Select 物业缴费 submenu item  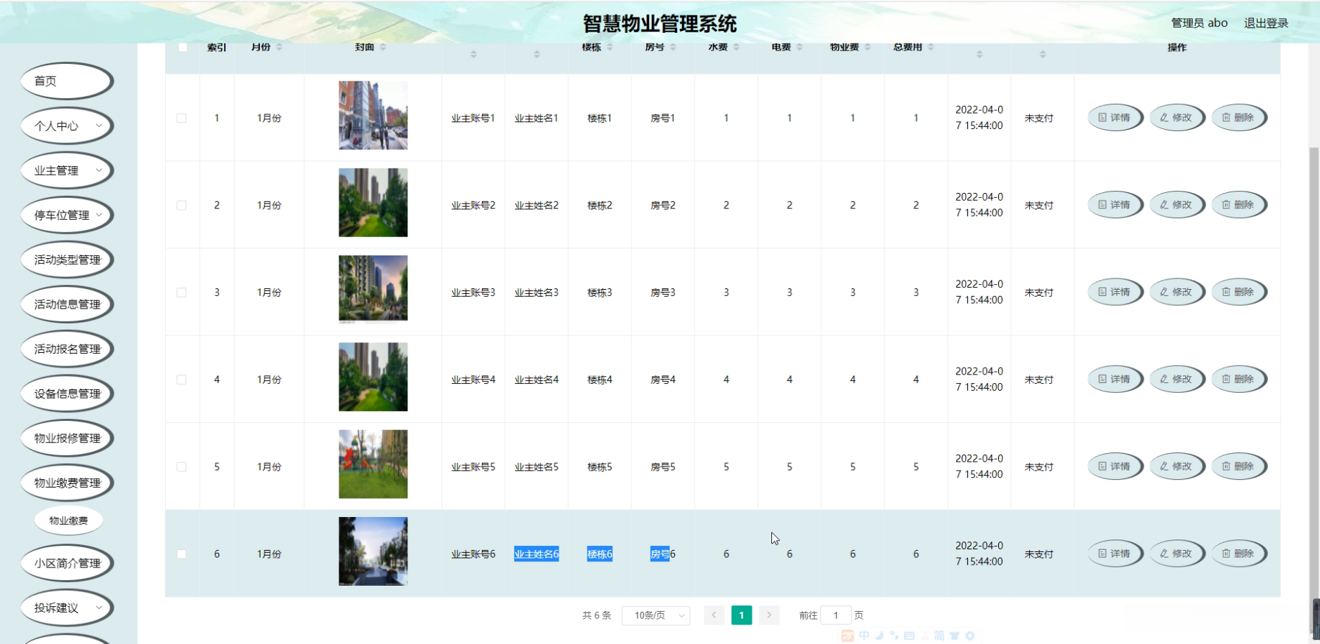(x=69, y=521)
